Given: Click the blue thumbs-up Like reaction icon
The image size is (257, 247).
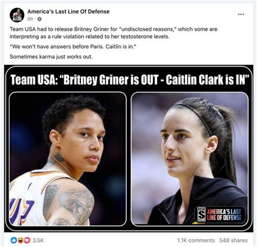Looking at the screenshot, I should coord(14,240).
